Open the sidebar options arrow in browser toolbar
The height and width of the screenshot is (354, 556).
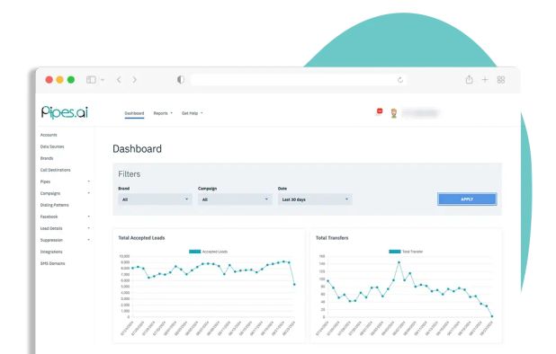(x=103, y=80)
